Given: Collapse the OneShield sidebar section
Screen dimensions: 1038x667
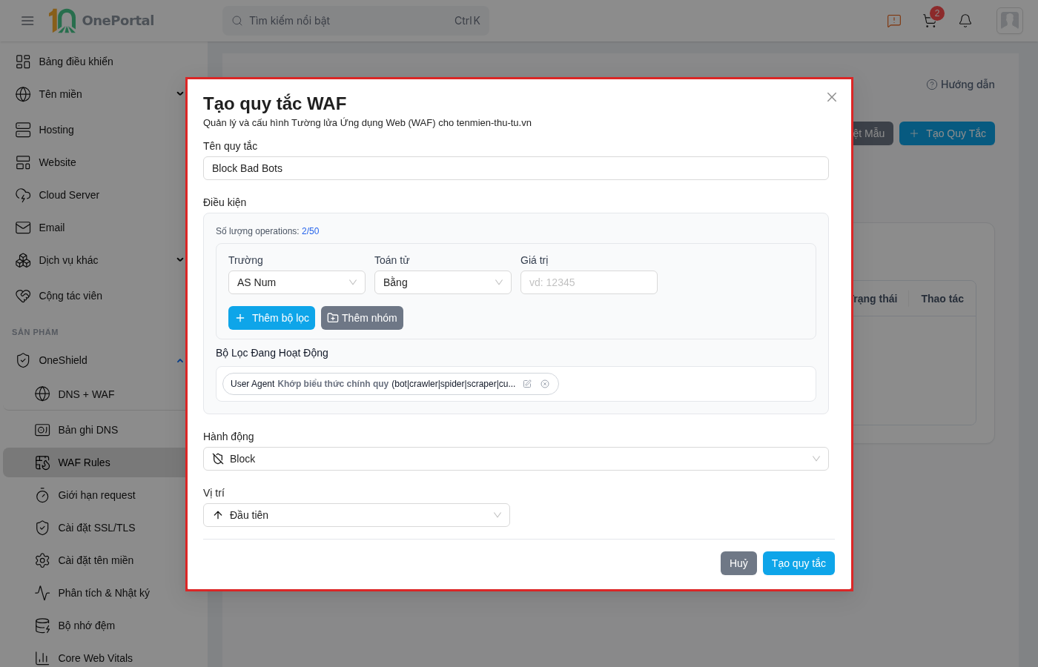Looking at the screenshot, I should (180, 360).
